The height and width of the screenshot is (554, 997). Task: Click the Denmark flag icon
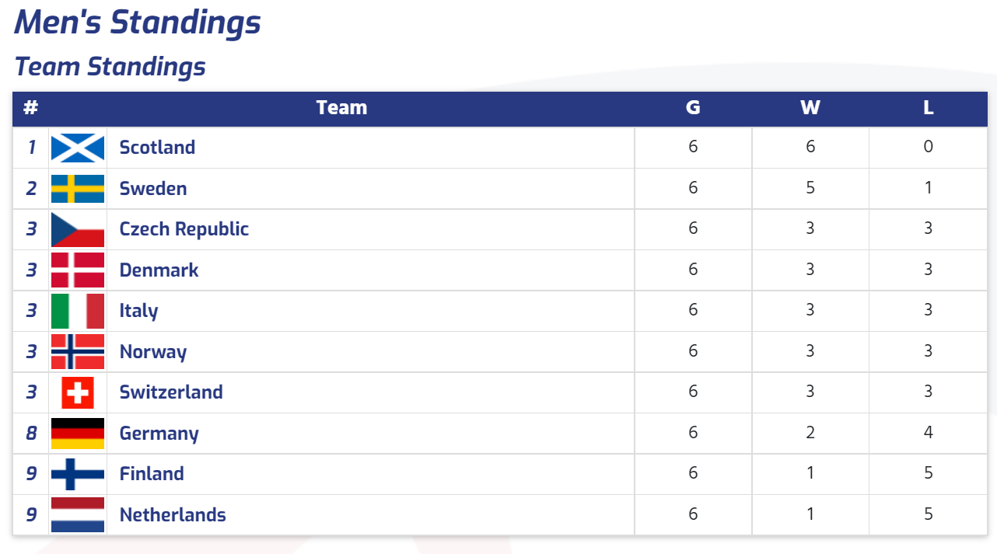coord(78,270)
